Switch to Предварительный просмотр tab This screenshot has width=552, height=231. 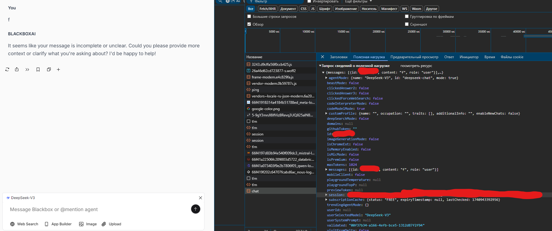414,57
